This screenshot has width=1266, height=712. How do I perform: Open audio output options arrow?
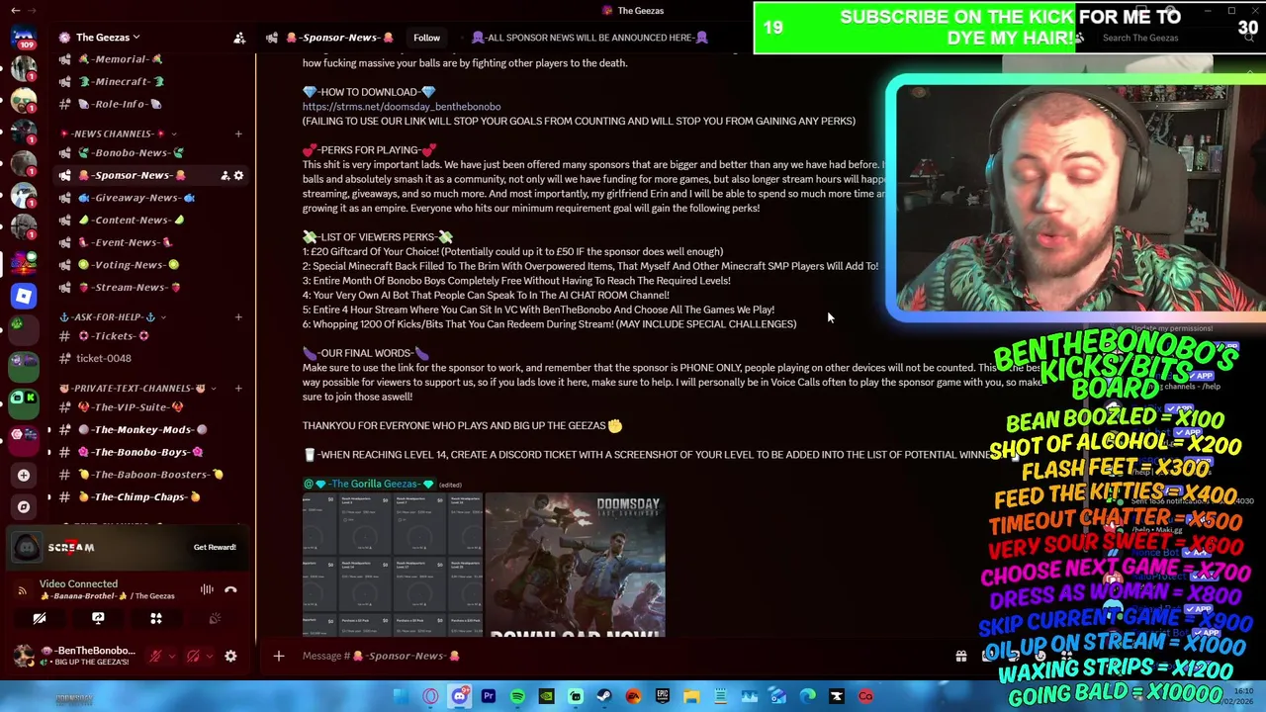tap(210, 656)
